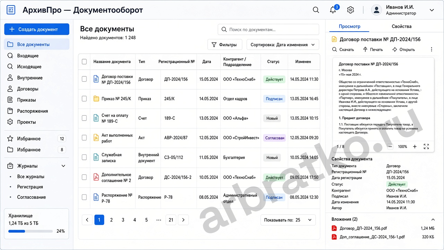Expand document preview to fullscreen

pyautogui.click(x=427, y=147)
